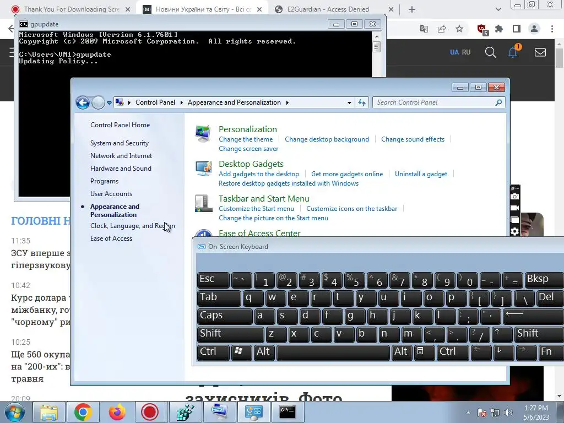This screenshot has width=564, height=423.
Task: Click the Chrome share page icon
Action: [x=442, y=29]
